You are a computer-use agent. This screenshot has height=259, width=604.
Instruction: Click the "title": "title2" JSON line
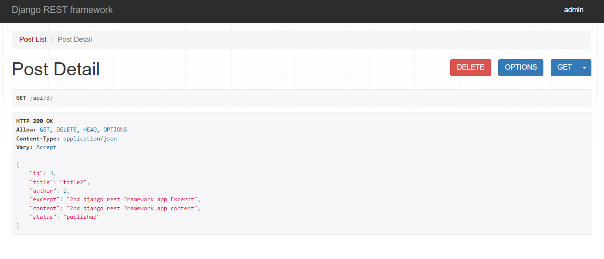coord(59,182)
